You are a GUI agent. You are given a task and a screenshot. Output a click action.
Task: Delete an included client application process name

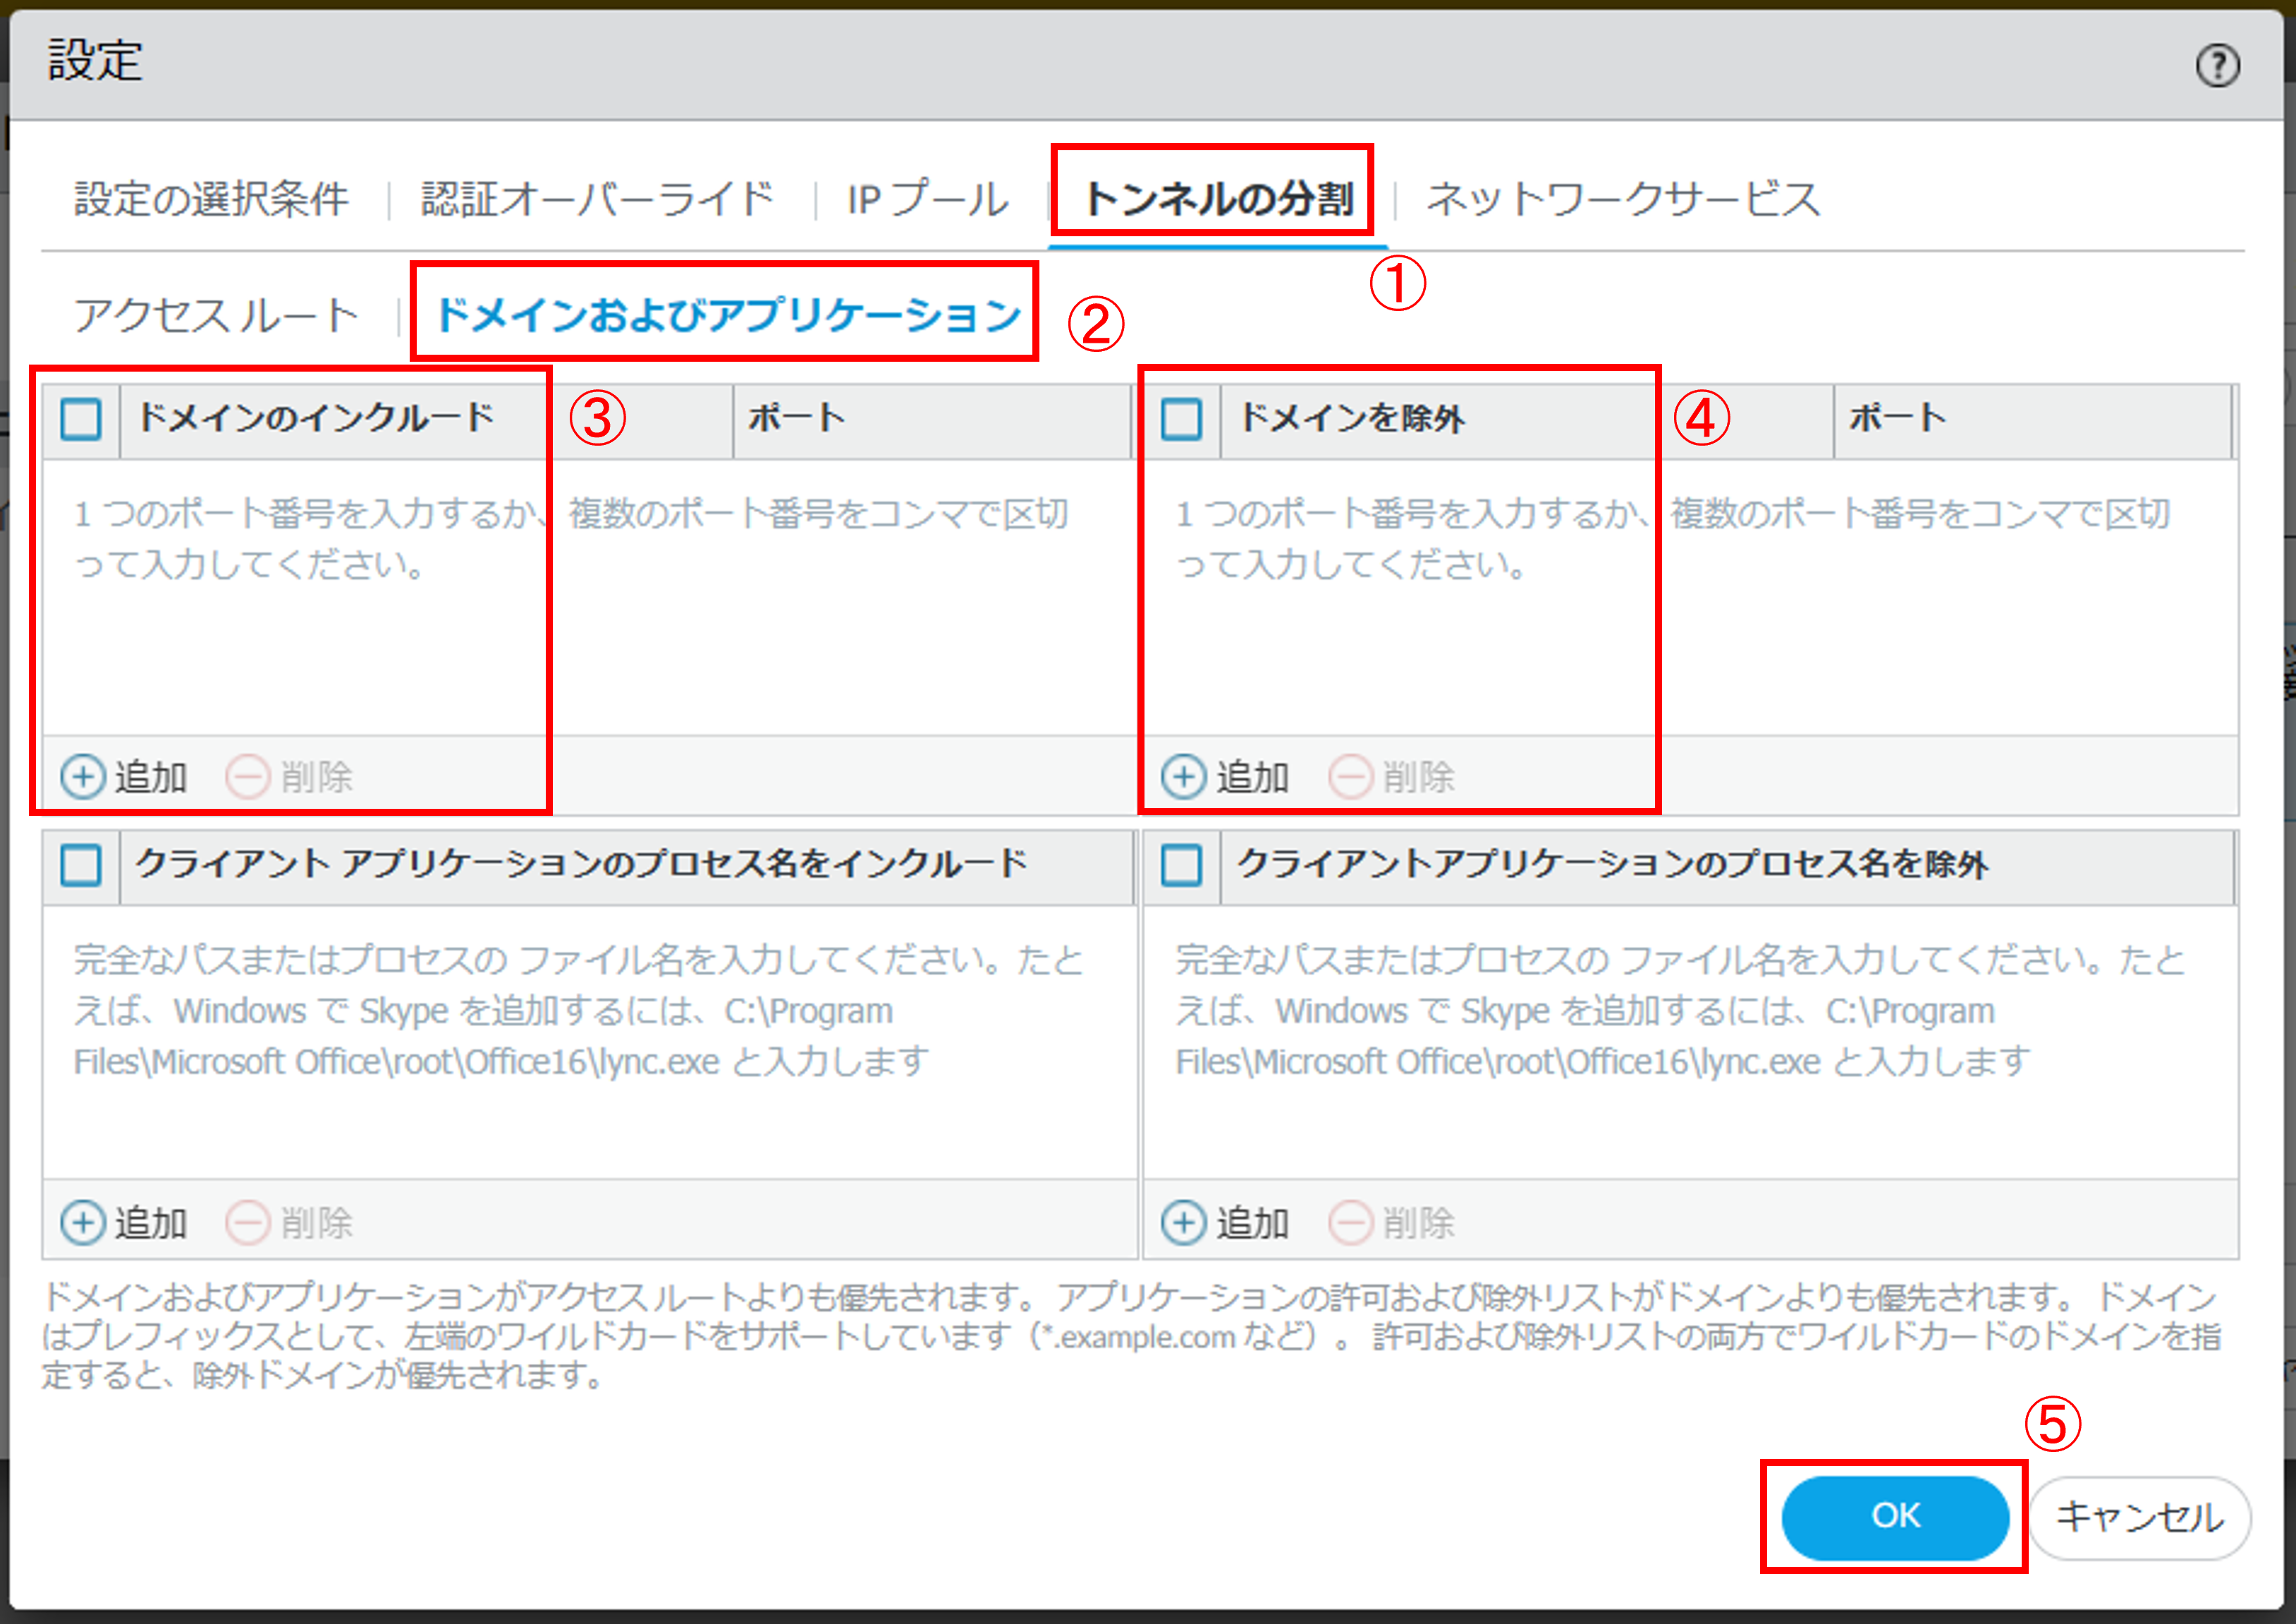(247, 1222)
